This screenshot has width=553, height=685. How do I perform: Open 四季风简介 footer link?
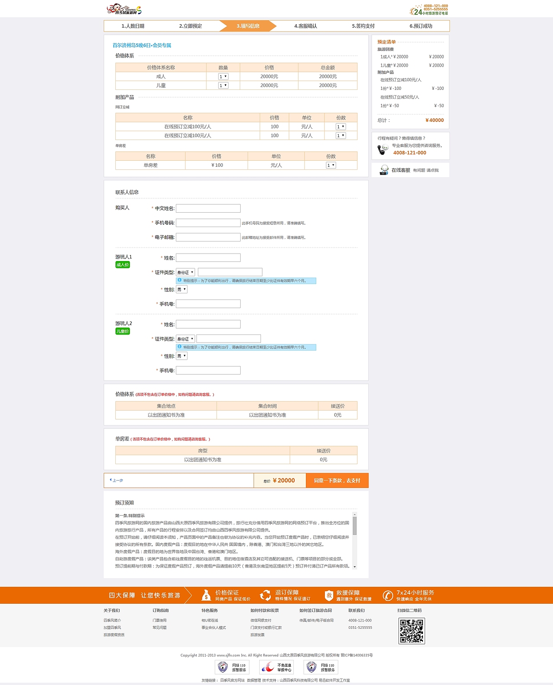pos(112,620)
